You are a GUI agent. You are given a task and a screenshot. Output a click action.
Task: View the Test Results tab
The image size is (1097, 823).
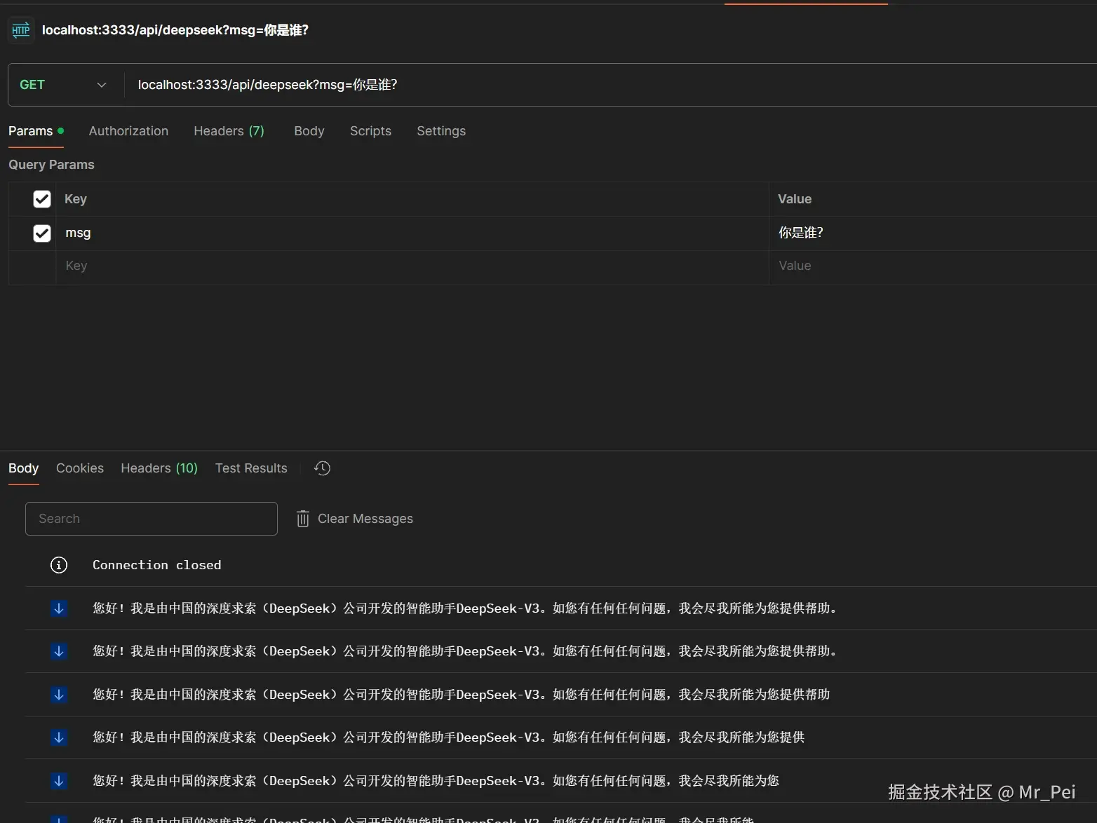pos(250,468)
